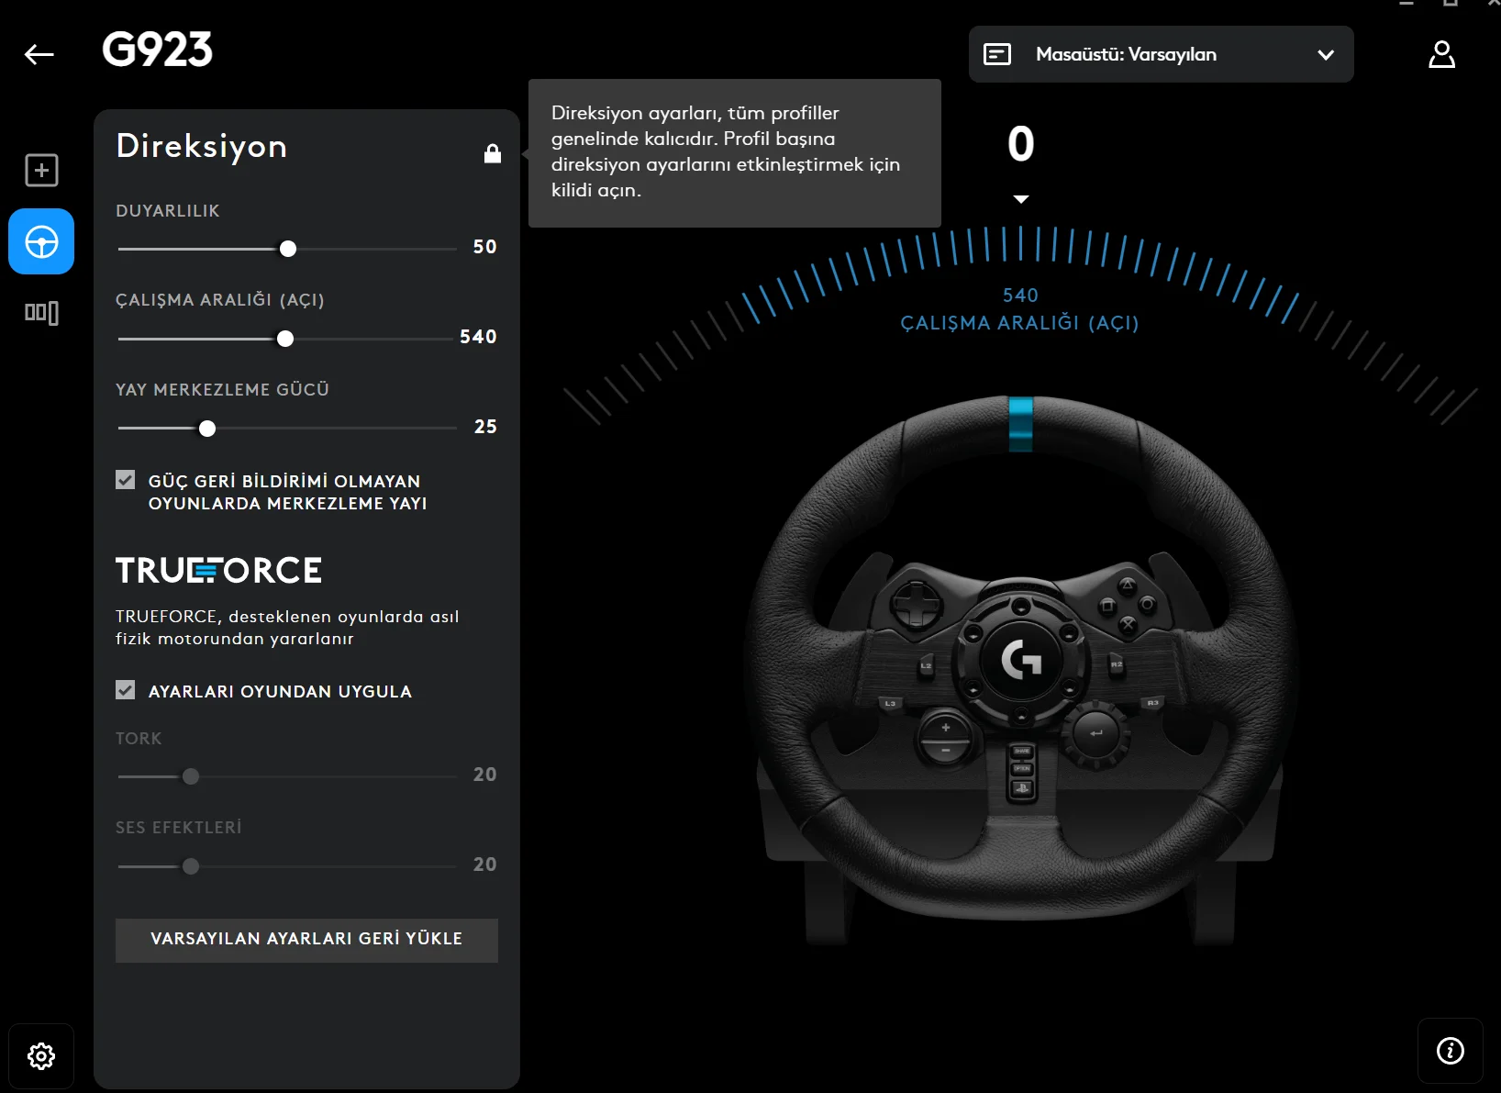Click the Direksiyon panel heading
This screenshot has width=1501, height=1093.
click(x=202, y=147)
